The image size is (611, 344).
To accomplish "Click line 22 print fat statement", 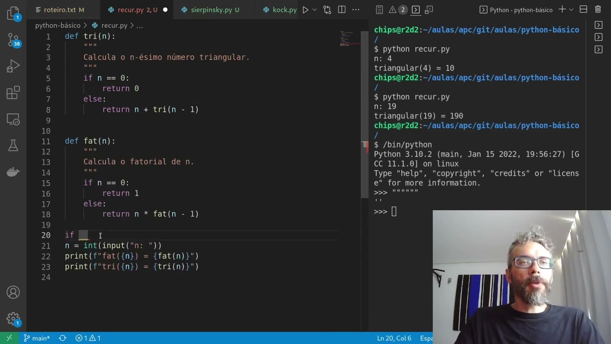I will pyautogui.click(x=132, y=256).
